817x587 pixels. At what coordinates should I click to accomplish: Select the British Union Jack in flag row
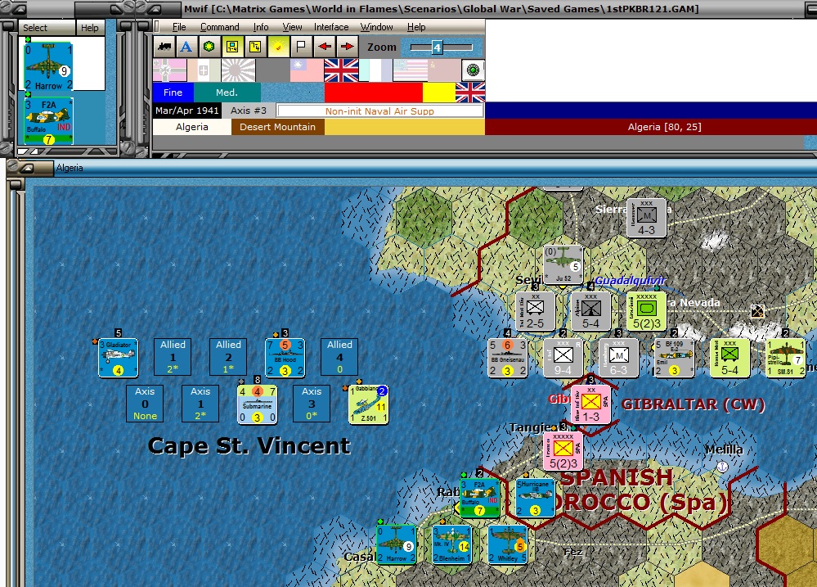341,70
